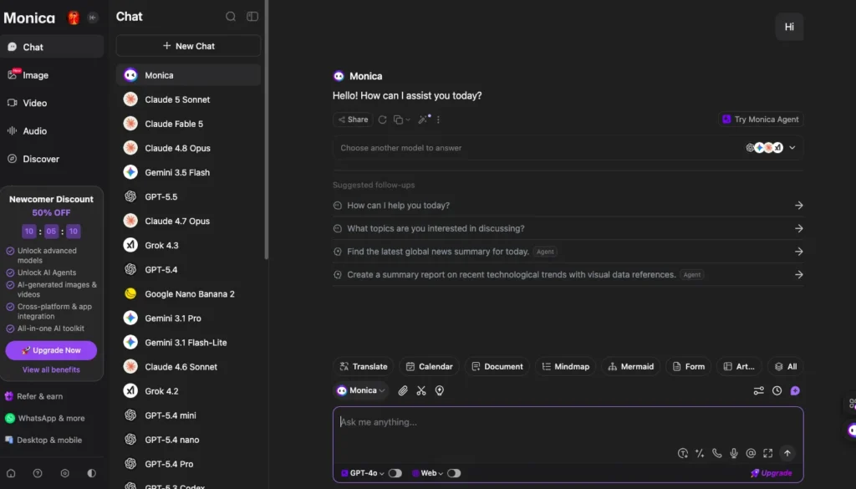Click the Upgrade link in input box
The height and width of the screenshot is (489, 856).
tap(772, 473)
